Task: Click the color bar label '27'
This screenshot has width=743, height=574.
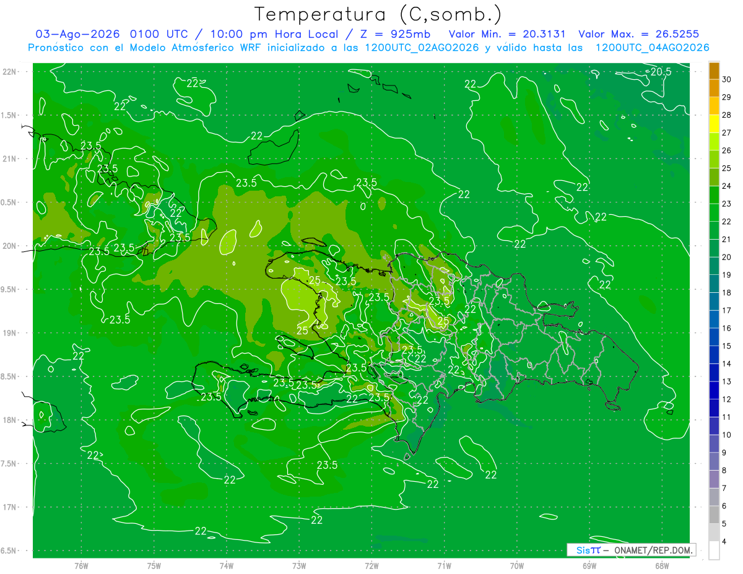Action: pyautogui.click(x=727, y=133)
